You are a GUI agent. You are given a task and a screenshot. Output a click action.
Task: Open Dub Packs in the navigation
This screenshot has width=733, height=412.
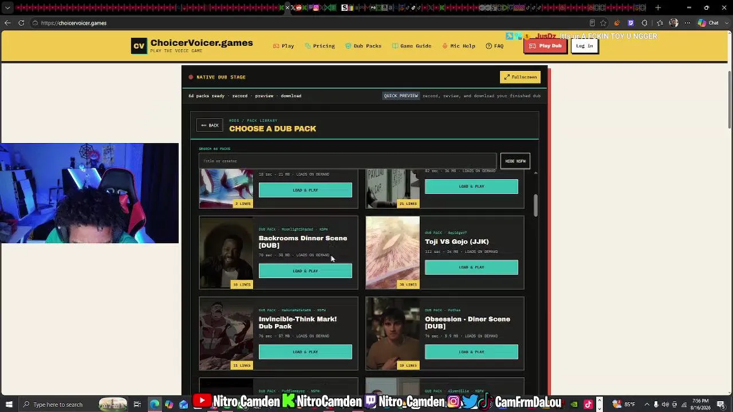tap(363, 46)
